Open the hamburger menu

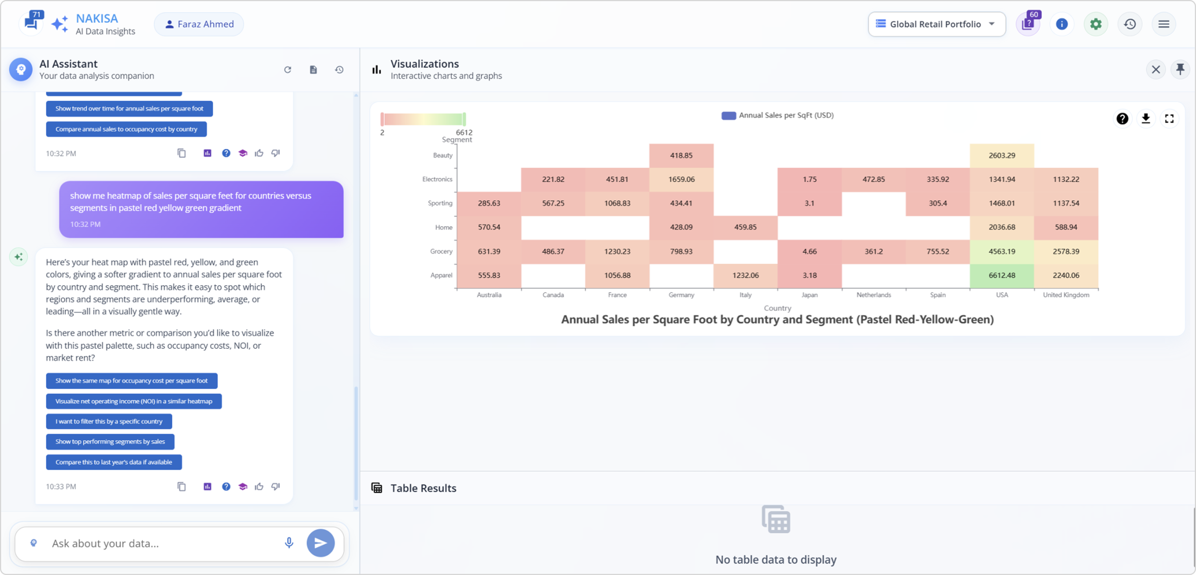click(1163, 24)
